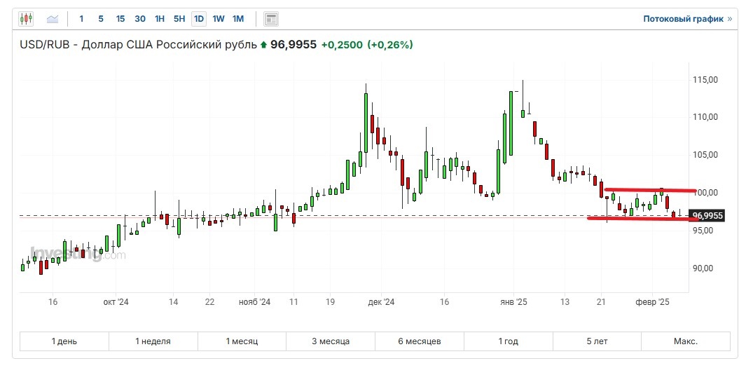Set interval to 5 minutes
This screenshot has height=368, width=753.
point(100,19)
